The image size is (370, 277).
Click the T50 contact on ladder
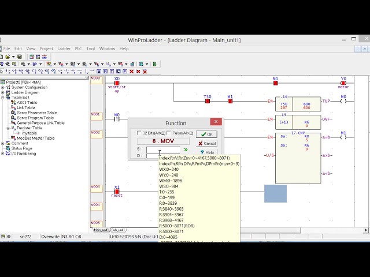[208, 101]
